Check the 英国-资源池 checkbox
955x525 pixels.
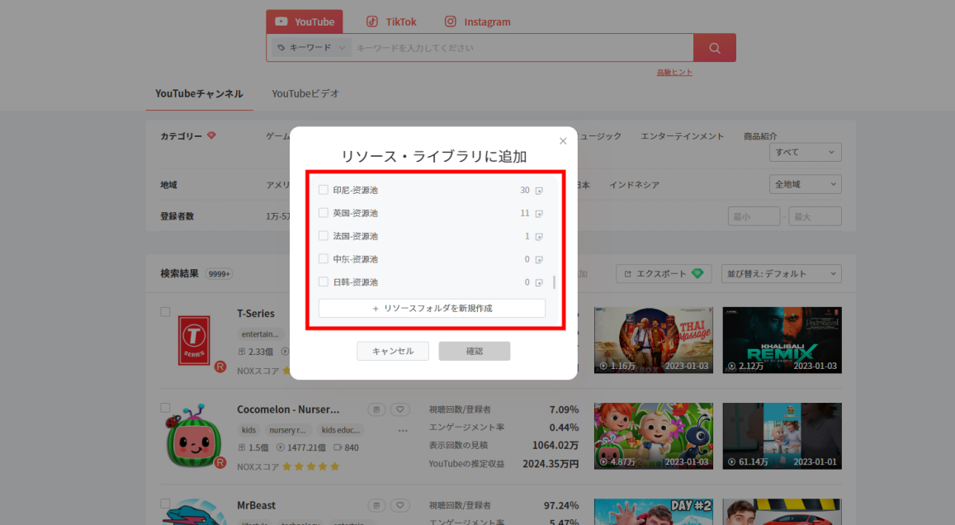tap(324, 213)
